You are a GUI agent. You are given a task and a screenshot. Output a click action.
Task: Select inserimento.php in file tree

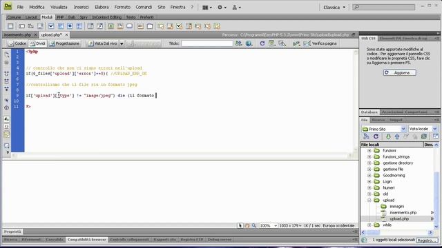[403, 213]
